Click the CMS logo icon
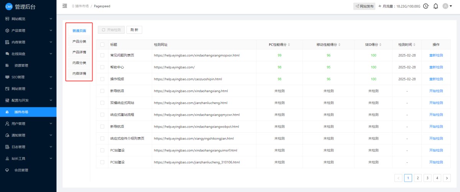The width and height of the screenshot is (460, 192). point(8,6)
